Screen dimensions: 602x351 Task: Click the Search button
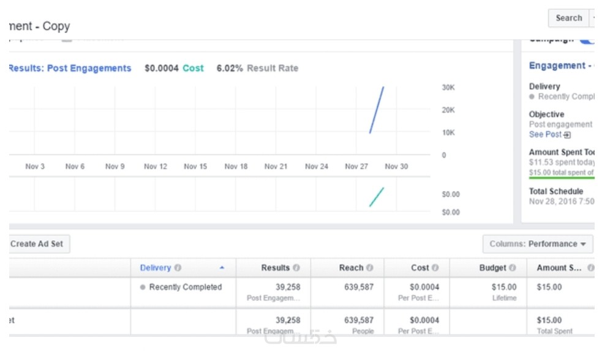tap(568, 18)
